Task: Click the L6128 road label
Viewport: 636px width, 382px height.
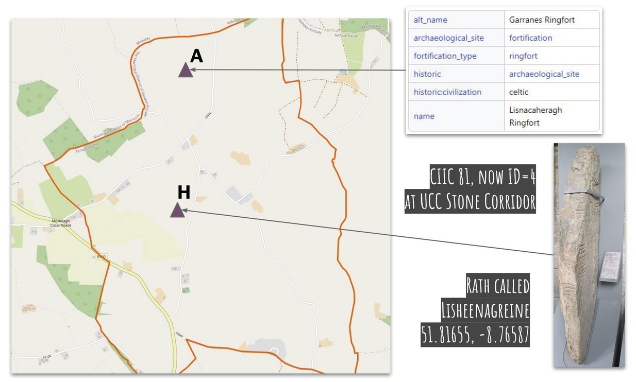Action: coord(46,357)
